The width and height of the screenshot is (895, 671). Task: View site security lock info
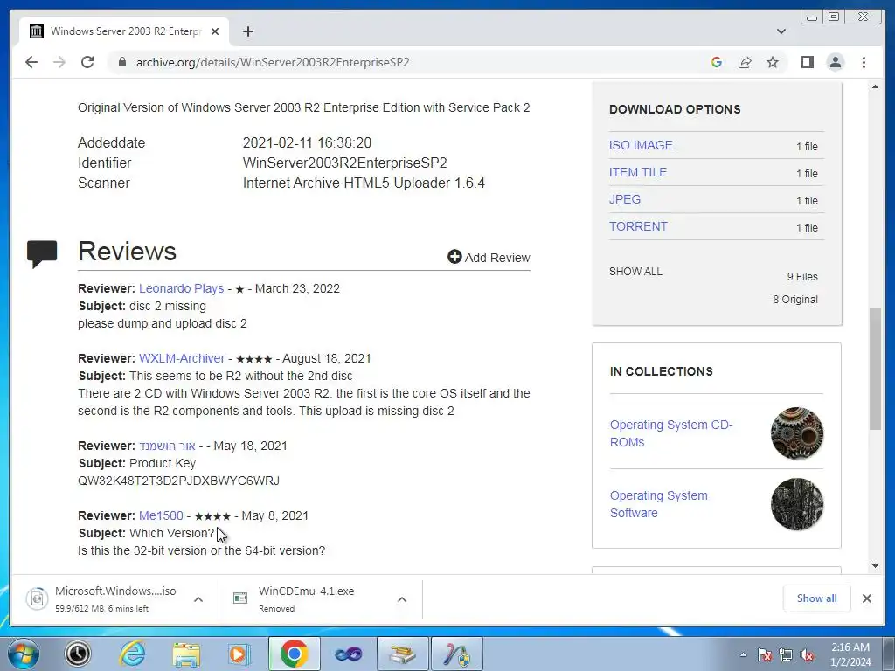pyautogui.click(x=121, y=62)
